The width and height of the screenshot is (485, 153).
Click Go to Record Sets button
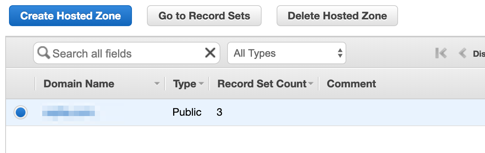(x=204, y=16)
